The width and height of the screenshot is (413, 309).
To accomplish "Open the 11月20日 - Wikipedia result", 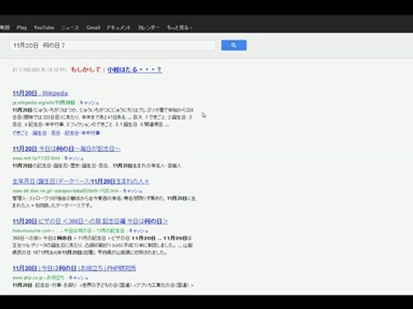I will tap(40, 93).
